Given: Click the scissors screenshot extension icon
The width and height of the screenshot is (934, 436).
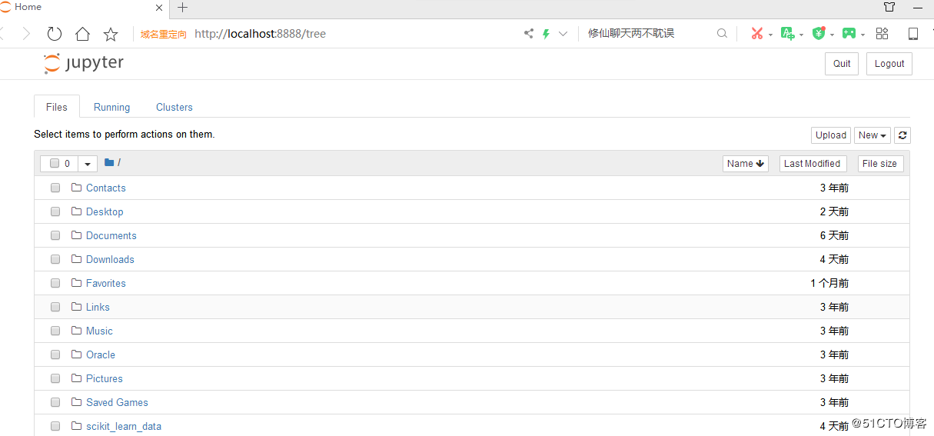Looking at the screenshot, I should (757, 34).
